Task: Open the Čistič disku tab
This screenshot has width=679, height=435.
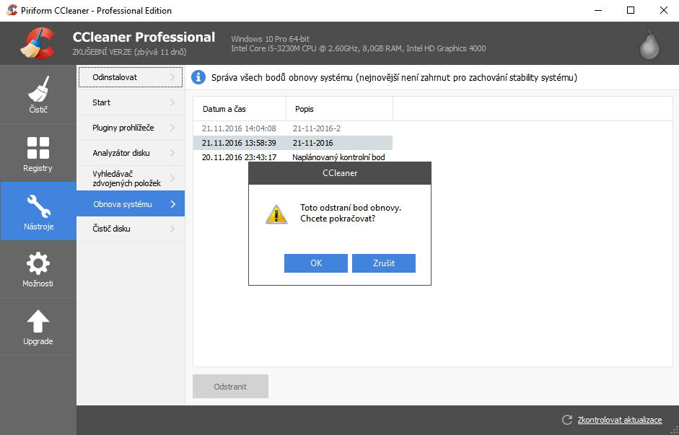Action: 131,229
